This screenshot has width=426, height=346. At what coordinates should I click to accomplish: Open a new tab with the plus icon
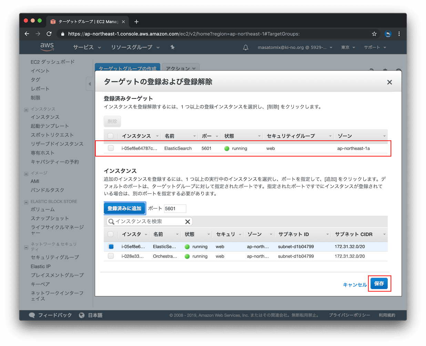(x=136, y=22)
